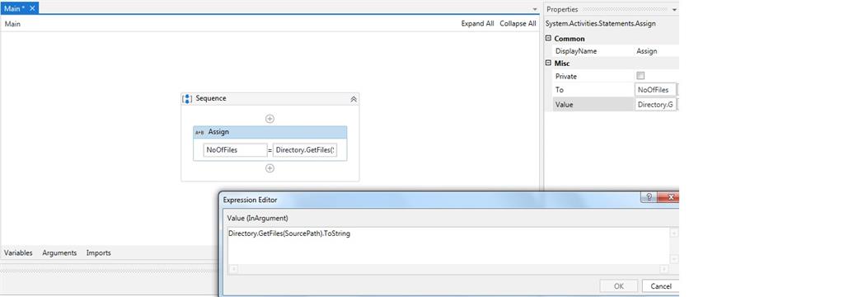
Task: Click the Assign activity A+B icon
Action: point(199,132)
